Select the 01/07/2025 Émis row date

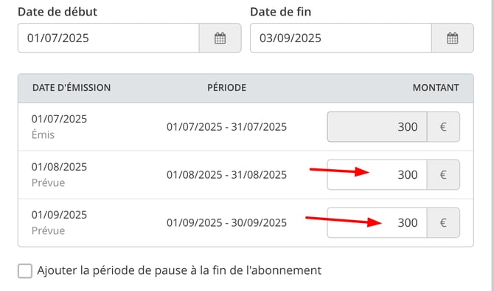59,119
